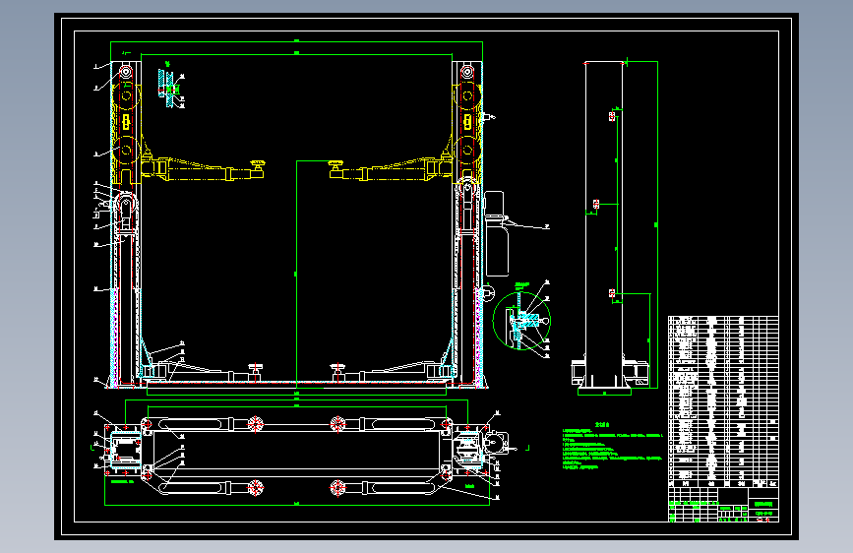Click the bottom overall length dimension under the plan view
This screenshot has height=553, width=853.
(x=297, y=505)
